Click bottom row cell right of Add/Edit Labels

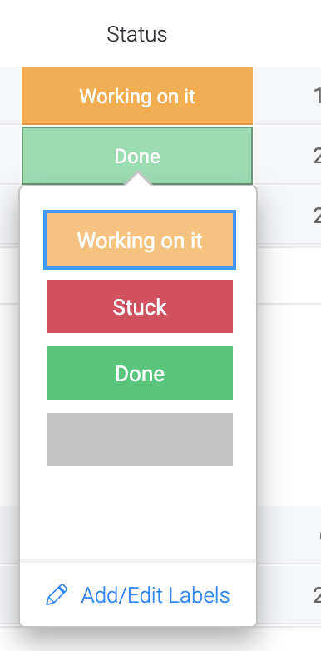click(289, 595)
